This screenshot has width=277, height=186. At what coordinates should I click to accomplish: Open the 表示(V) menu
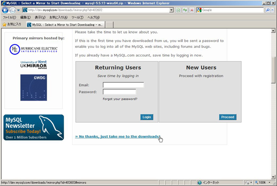40,17
